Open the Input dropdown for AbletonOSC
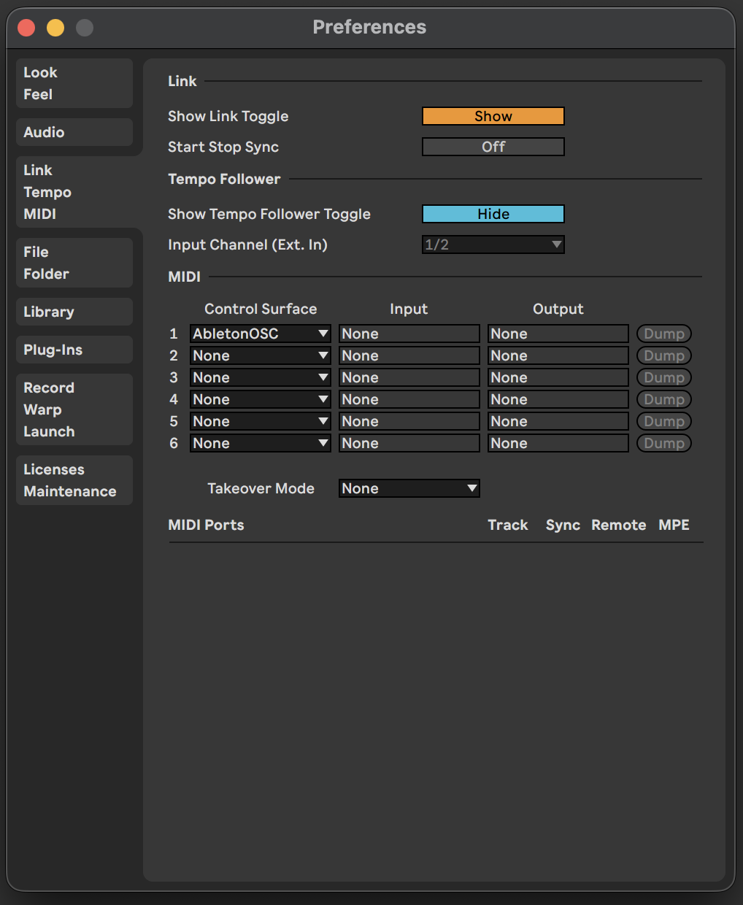Screen dimensions: 743x905 coord(409,334)
